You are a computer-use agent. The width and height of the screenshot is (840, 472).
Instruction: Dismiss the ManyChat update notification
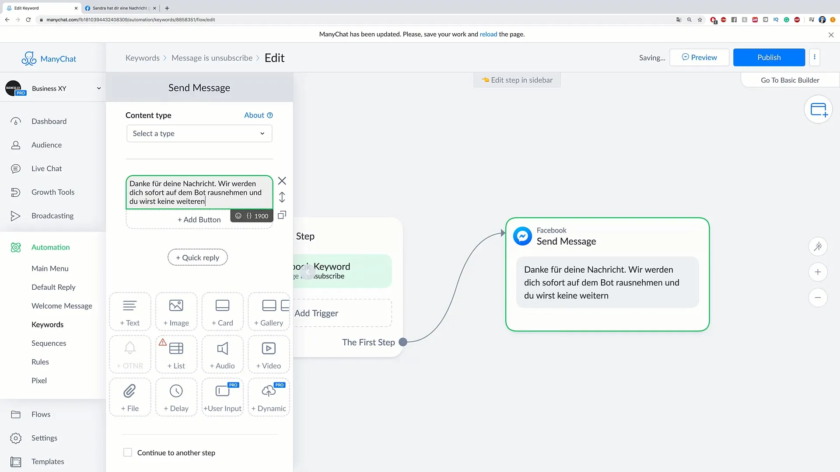(x=831, y=35)
